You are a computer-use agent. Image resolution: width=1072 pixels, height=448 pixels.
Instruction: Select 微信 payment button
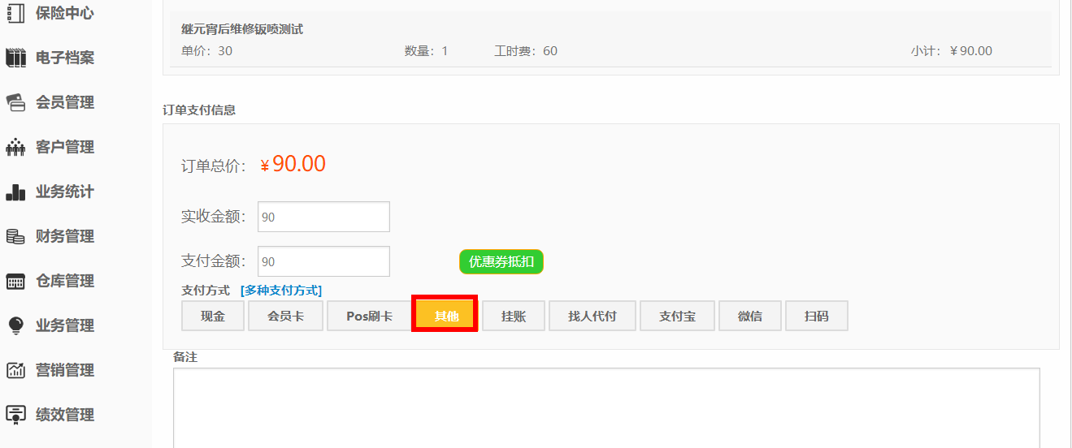click(x=749, y=317)
